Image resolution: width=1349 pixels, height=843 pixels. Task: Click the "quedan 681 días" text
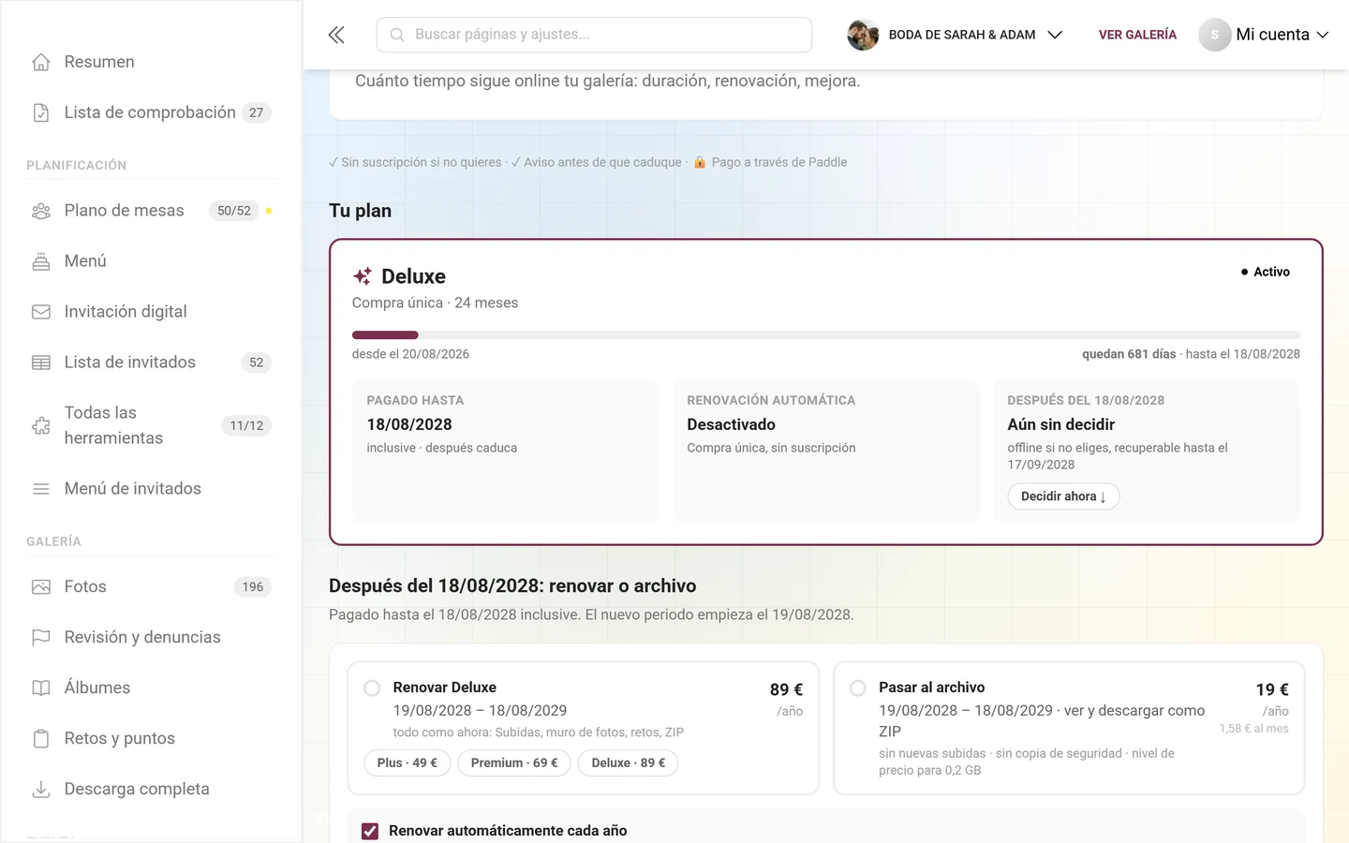(1129, 354)
